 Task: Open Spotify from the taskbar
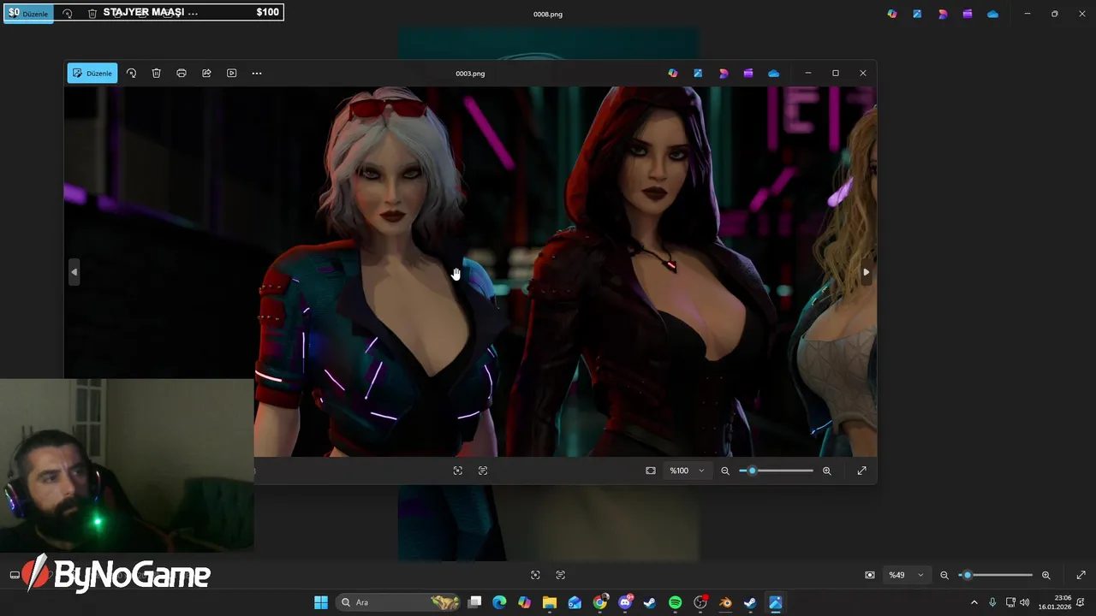coord(675,602)
